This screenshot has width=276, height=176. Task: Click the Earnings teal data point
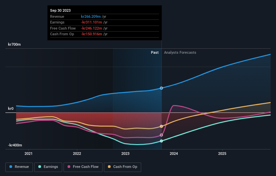[161, 141]
